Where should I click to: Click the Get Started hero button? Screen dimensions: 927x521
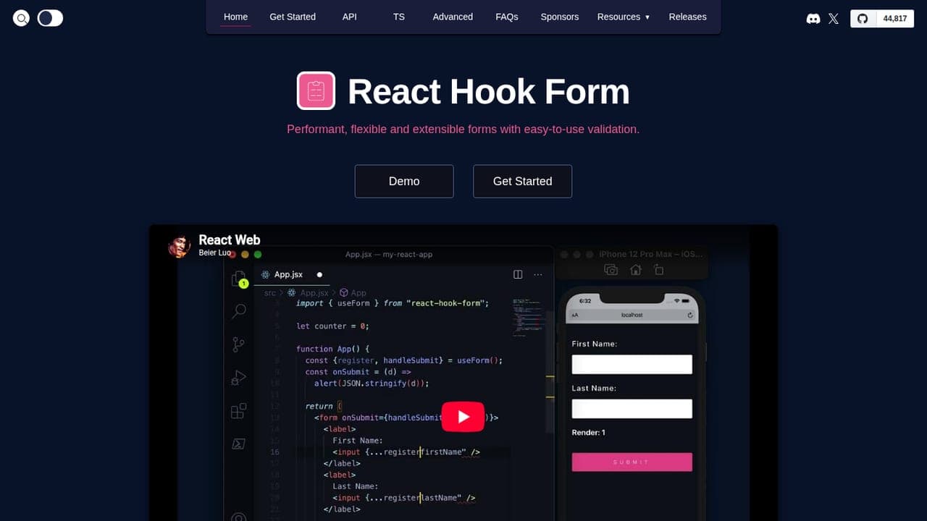click(x=522, y=181)
